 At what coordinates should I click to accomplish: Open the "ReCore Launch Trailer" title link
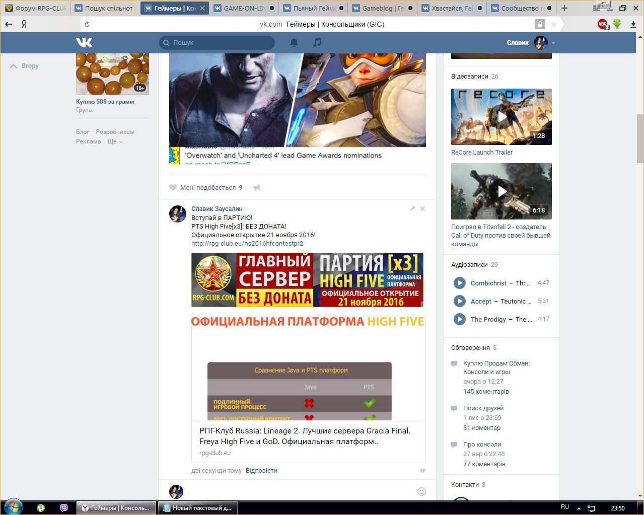point(482,153)
